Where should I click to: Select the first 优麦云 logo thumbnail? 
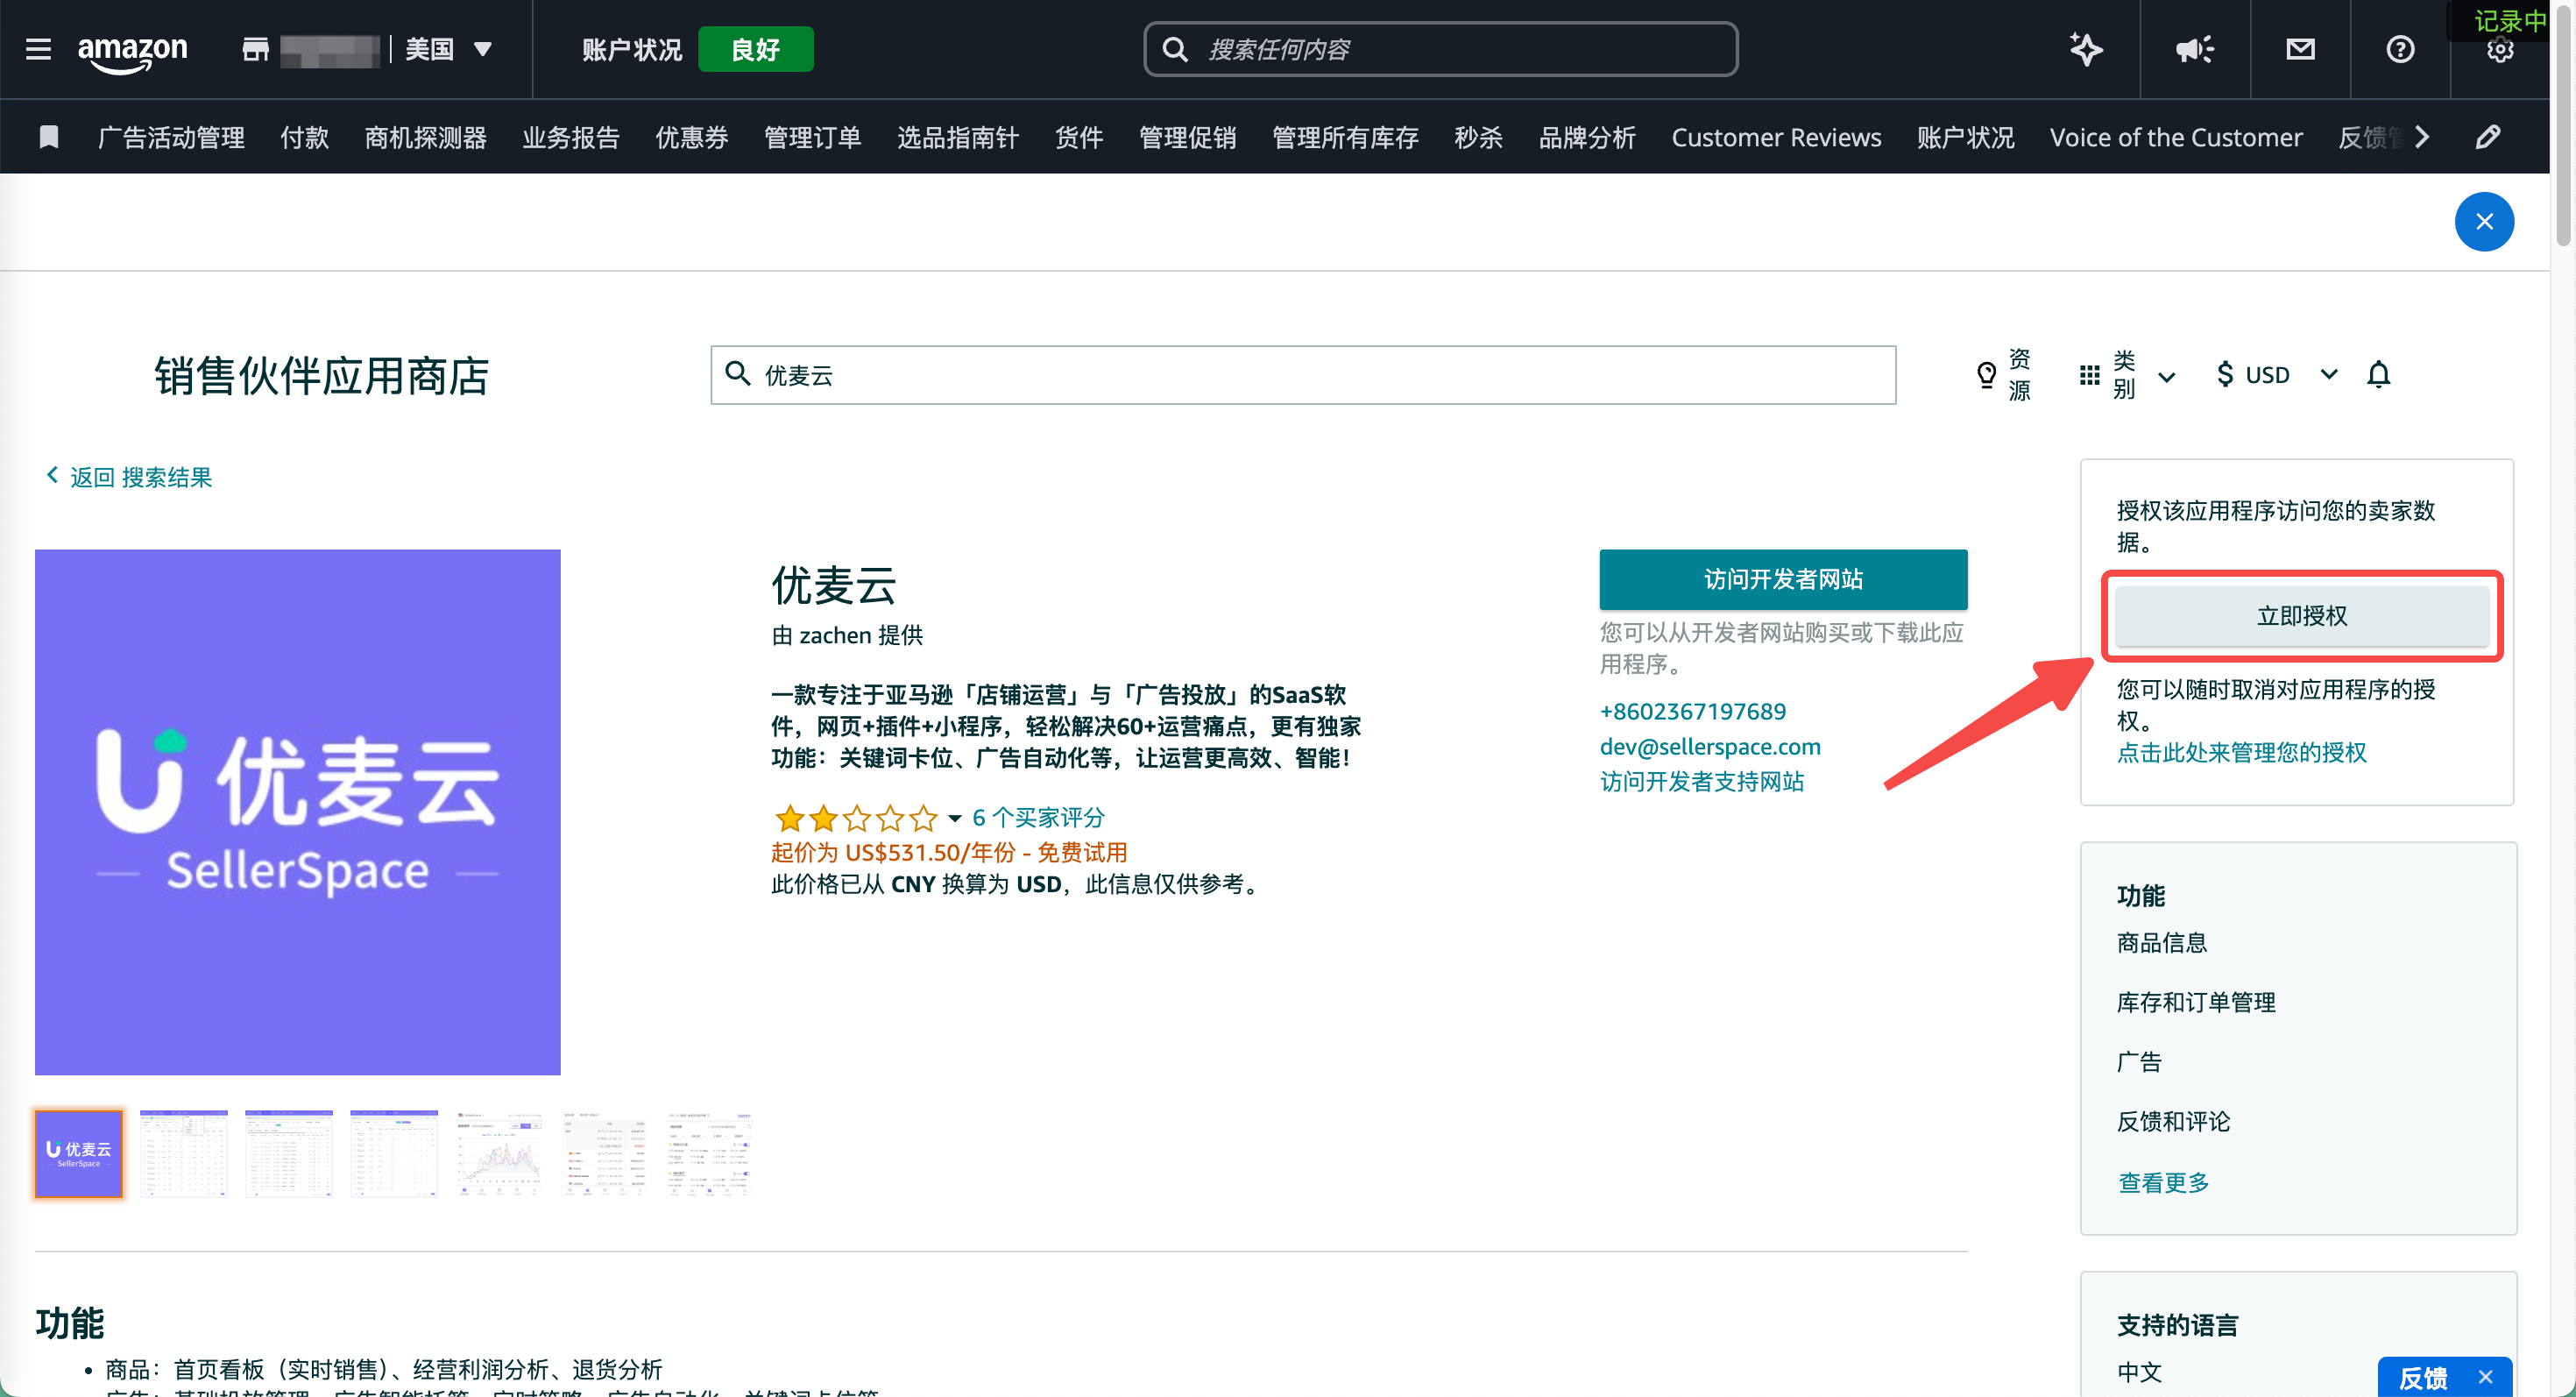(78, 1153)
